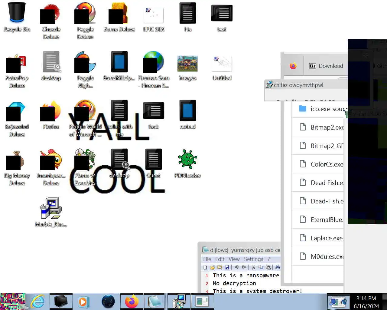Open the Fireman Sam desktop icon
Viewport: 387px width, 310px height.
click(x=154, y=70)
